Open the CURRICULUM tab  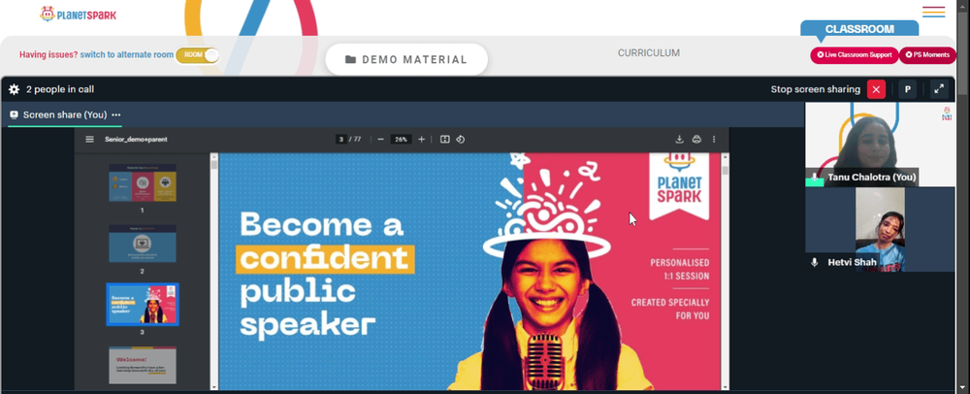tap(648, 53)
